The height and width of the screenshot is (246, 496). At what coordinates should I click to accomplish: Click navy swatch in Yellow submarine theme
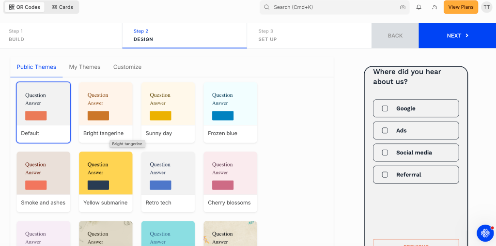pyautogui.click(x=98, y=185)
